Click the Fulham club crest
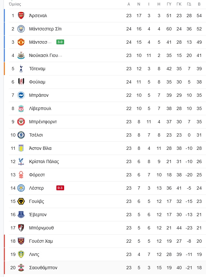This screenshot has height=277, width=206. tap(21, 82)
